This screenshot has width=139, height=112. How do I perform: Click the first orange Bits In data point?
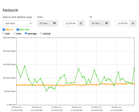pos(17,85)
